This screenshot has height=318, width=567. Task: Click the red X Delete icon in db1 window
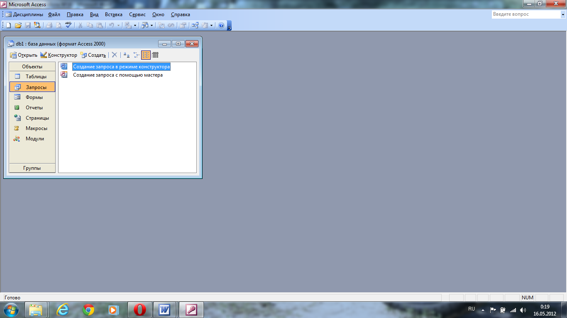coord(115,55)
